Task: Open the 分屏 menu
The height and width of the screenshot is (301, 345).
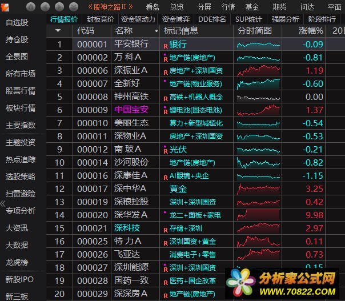Action: tap(204, 7)
